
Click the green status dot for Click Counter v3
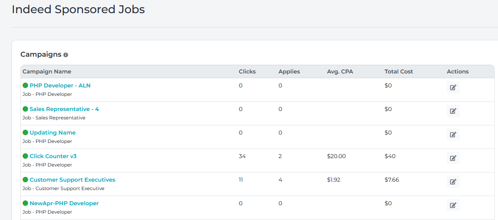25,156
